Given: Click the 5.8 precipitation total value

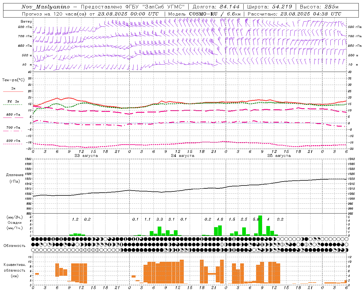Looking at the screenshot, I should click(256, 219).
